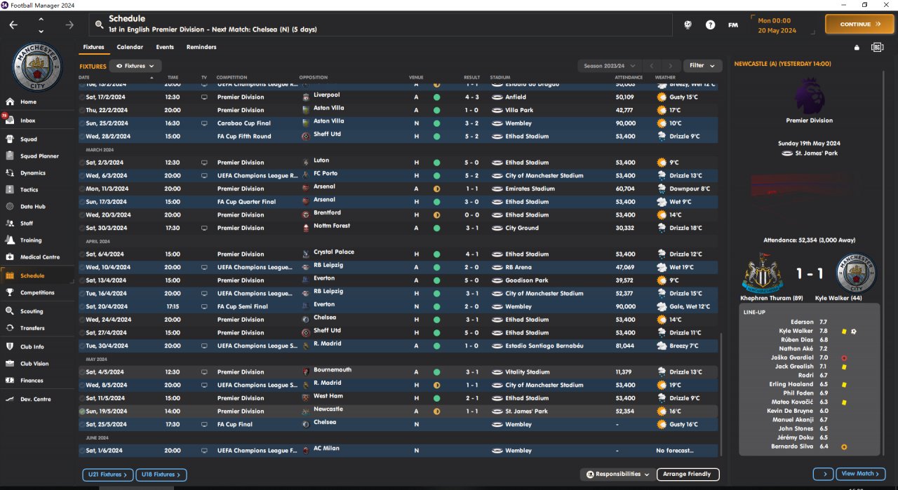Go to previous season arrow
Image resolution: width=898 pixels, height=490 pixels.
pyautogui.click(x=651, y=66)
